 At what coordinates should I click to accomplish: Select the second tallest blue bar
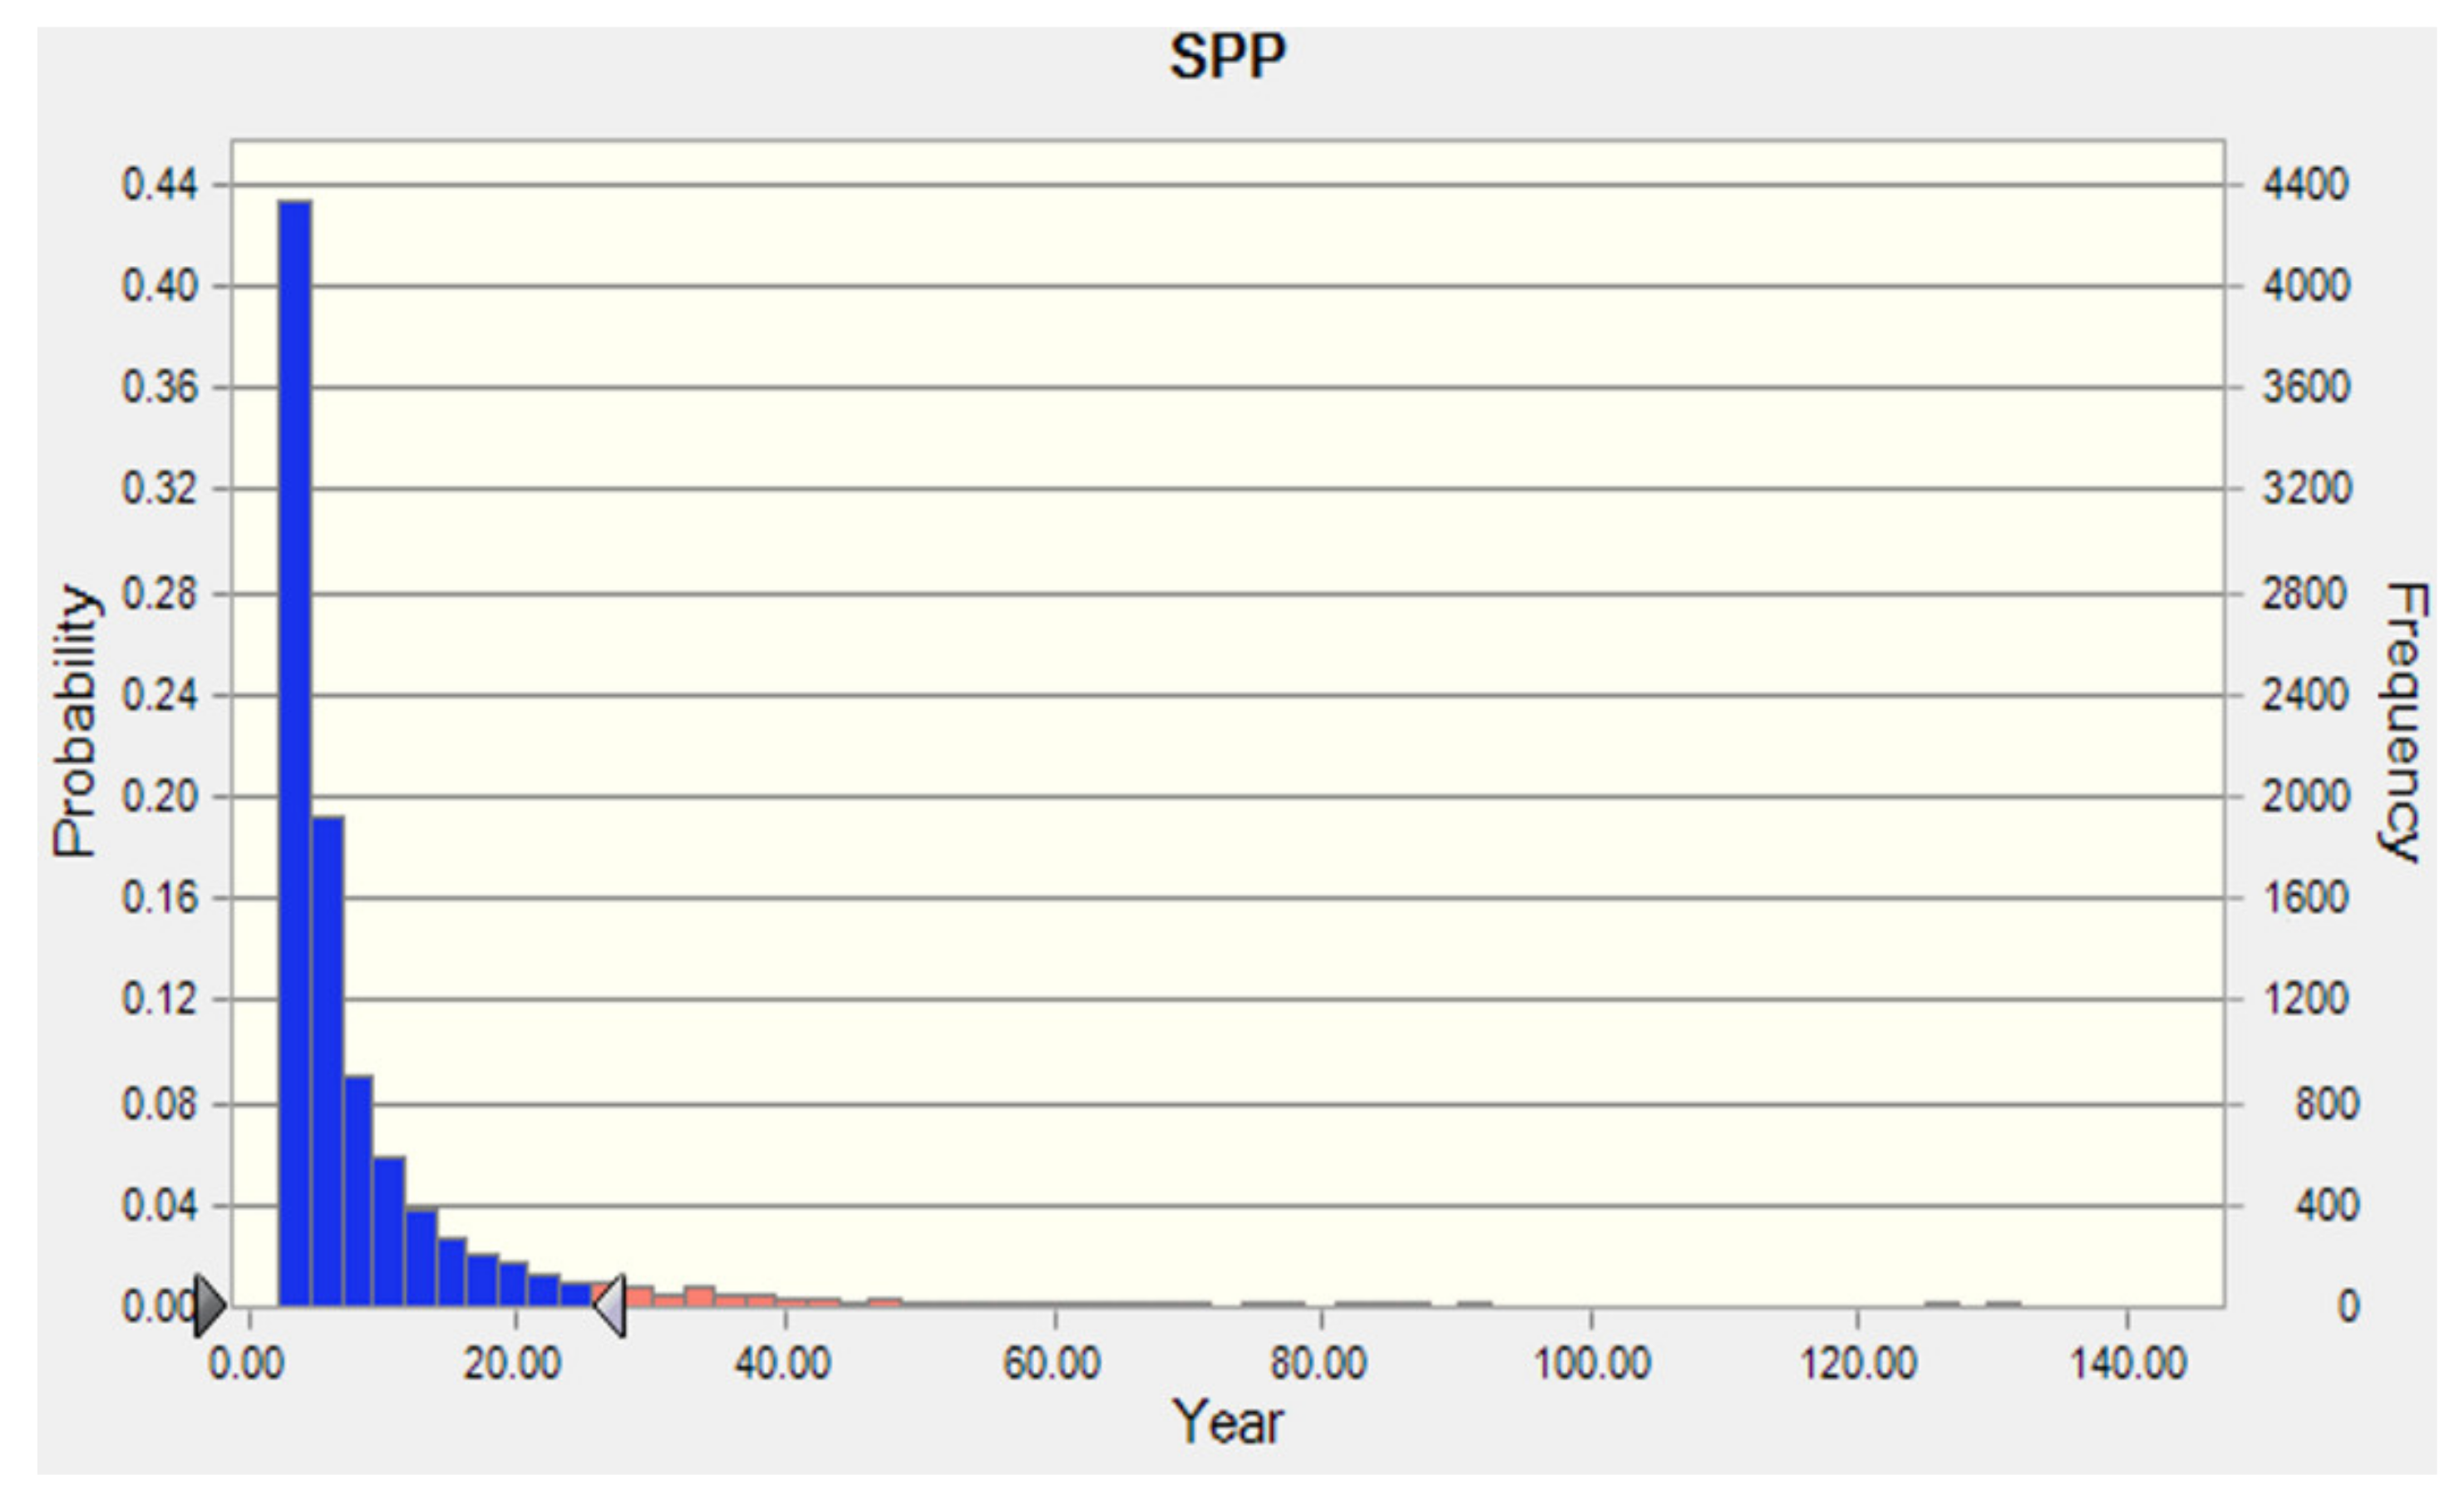pyautogui.click(x=327, y=1060)
